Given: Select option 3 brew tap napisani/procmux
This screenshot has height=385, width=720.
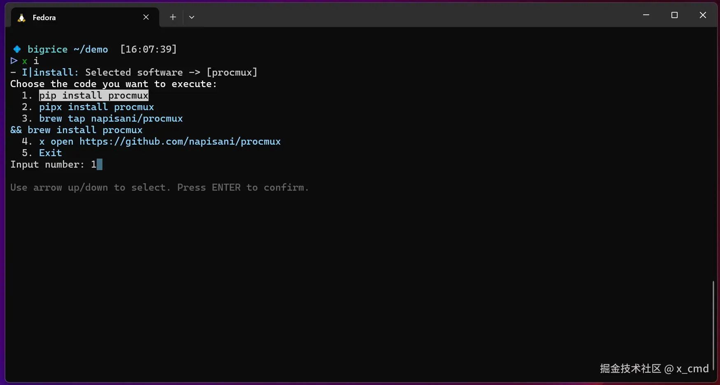Looking at the screenshot, I should 110,118.
